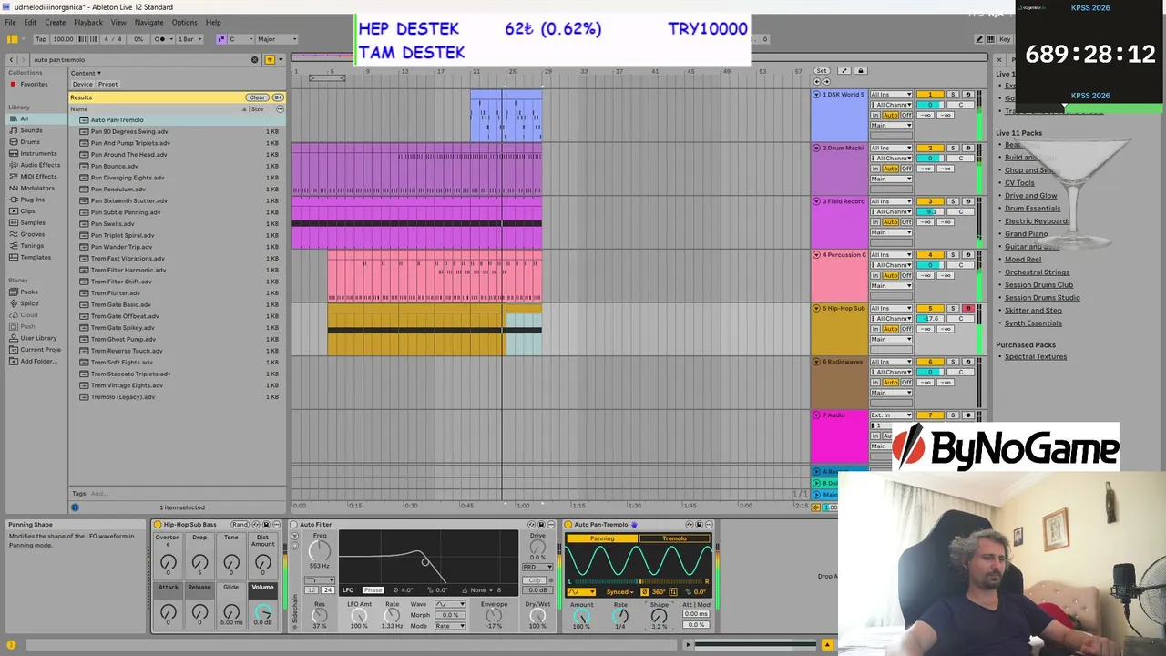
Task: Open browser column options icon next to Size
Action: (280, 109)
